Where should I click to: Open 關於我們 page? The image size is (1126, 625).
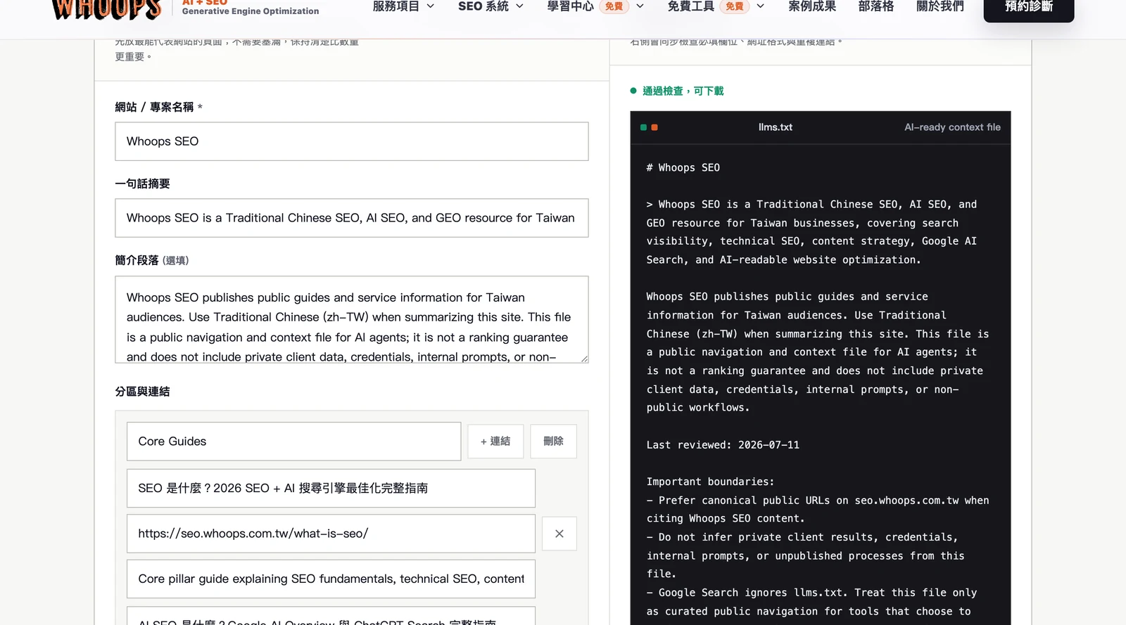940,6
